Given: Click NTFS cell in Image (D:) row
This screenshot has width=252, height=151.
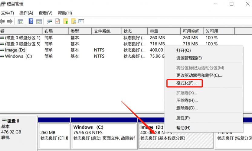Looking at the screenshot, I should coord(99,50).
